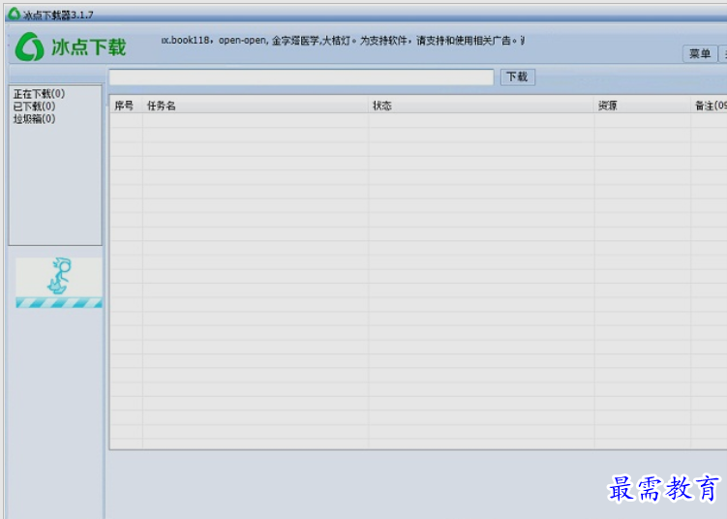Click the small app icon in title bar
727x519 pixels.
click(15, 14)
